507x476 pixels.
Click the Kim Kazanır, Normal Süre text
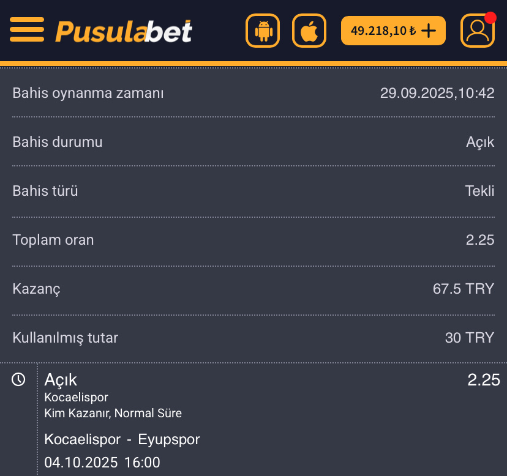(113, 413)
